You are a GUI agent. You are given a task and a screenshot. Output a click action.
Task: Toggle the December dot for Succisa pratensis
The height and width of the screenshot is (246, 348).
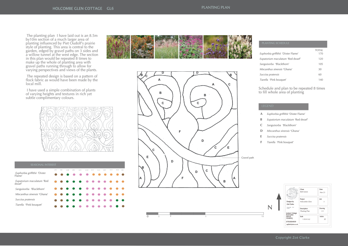[122, 200]
